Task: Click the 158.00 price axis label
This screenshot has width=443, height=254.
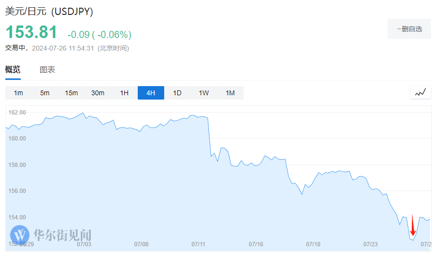Action: [17, 165]
